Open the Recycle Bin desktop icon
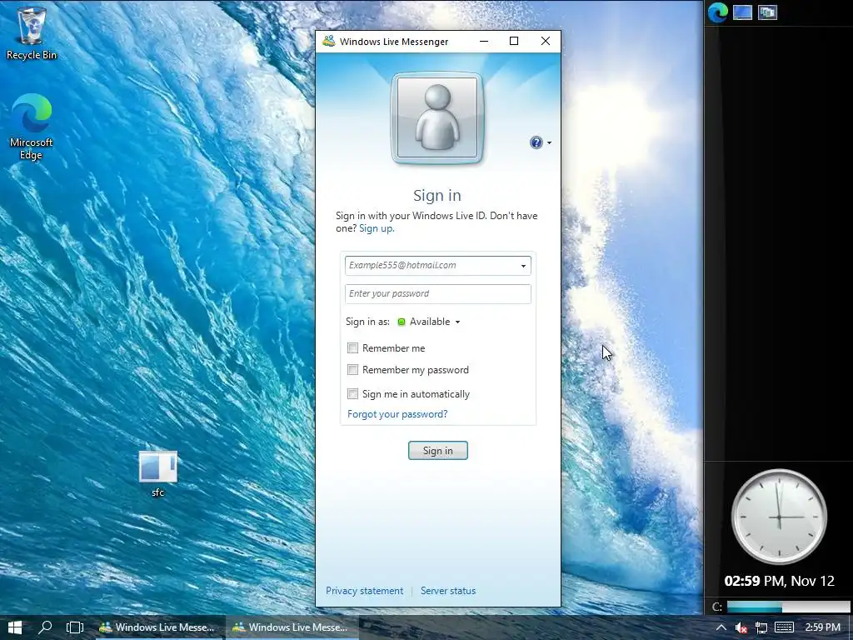This screenshot has width=853, height=640. click(32, 32)
